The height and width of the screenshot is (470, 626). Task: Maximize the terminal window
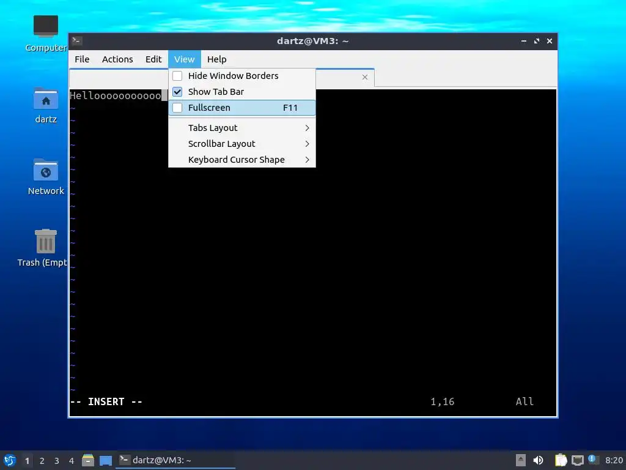tap(537, 41)
